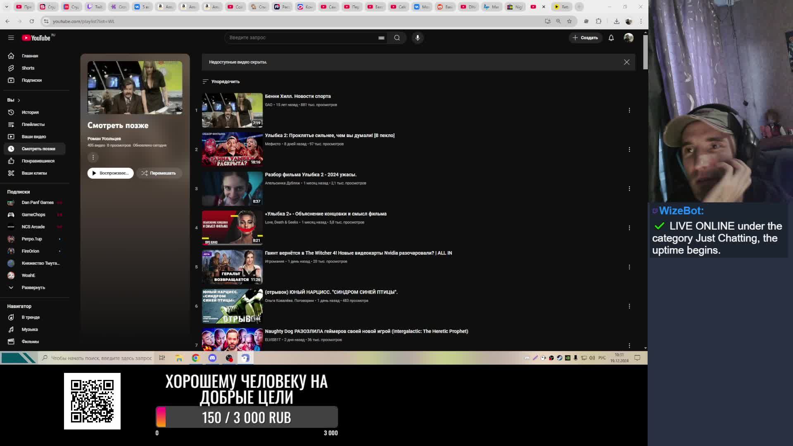Open the notifications bell

611,38
